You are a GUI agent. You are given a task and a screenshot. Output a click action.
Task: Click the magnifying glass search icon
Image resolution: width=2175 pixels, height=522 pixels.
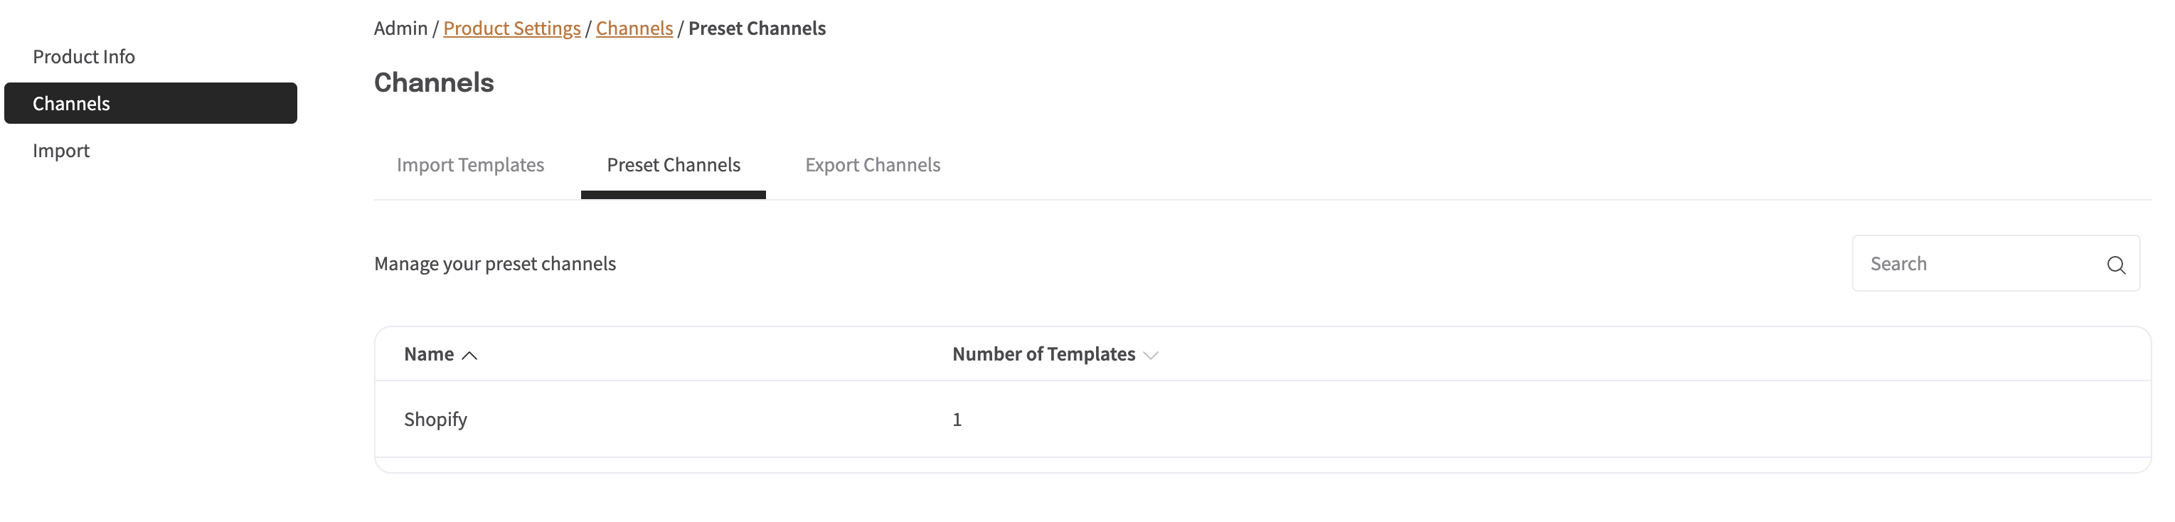[x=2115, y=265]
